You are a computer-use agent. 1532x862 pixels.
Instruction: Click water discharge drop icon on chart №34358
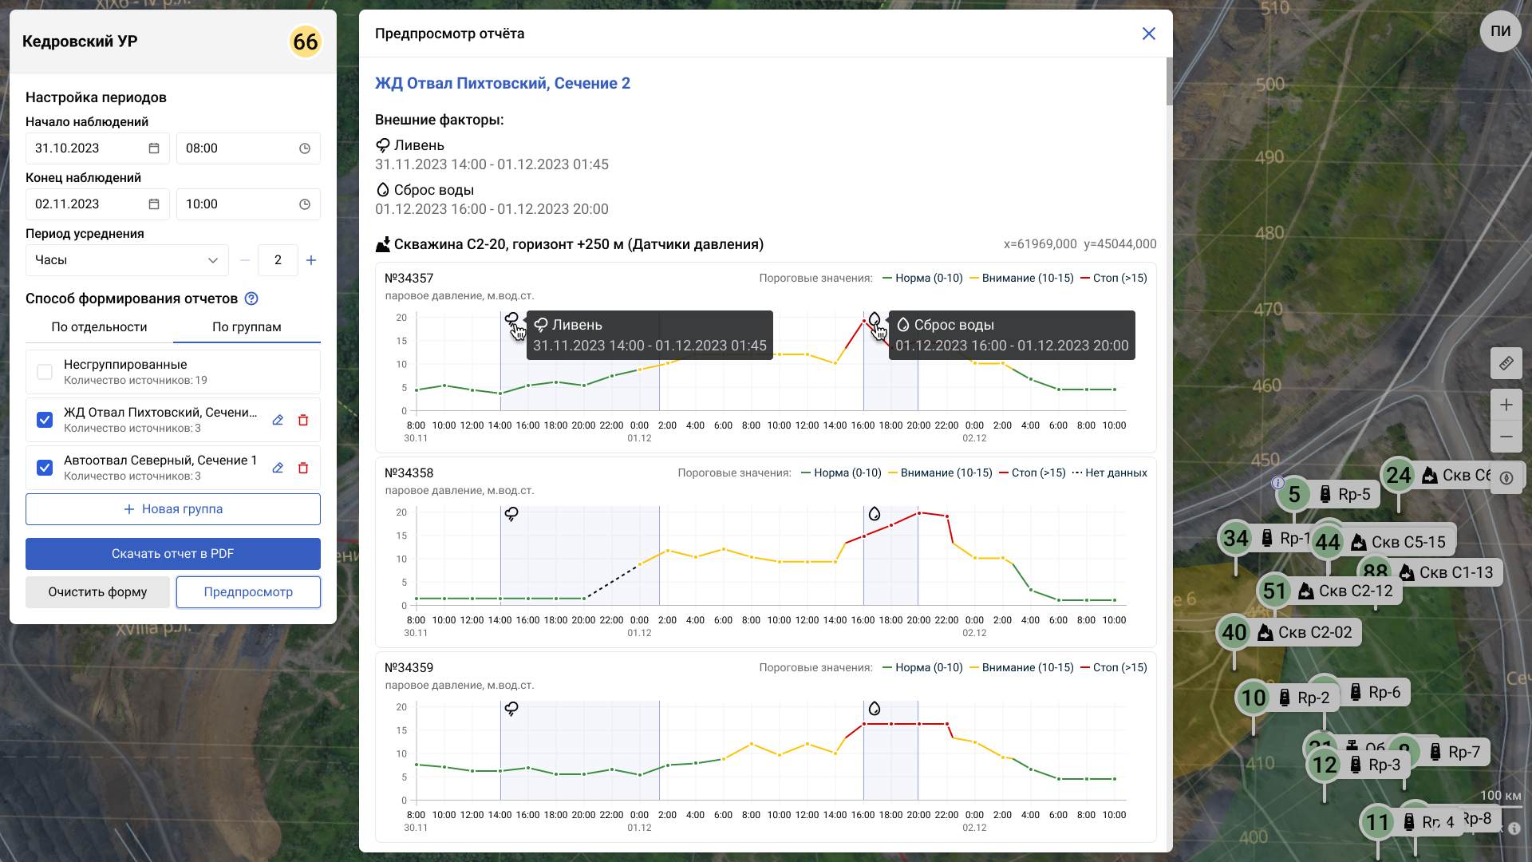click(x=875, y=513)
